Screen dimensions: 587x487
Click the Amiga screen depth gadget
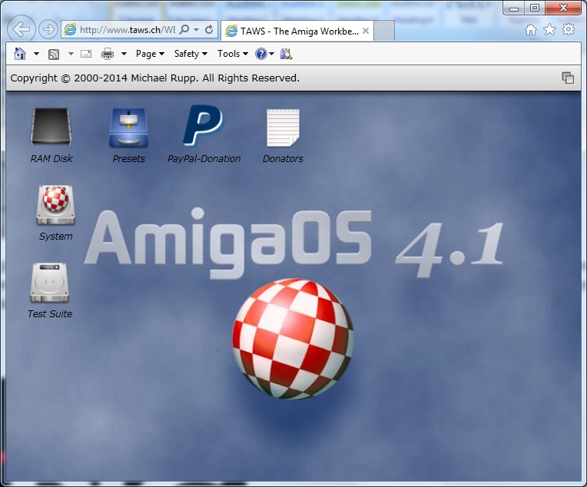tap(568, 78)
